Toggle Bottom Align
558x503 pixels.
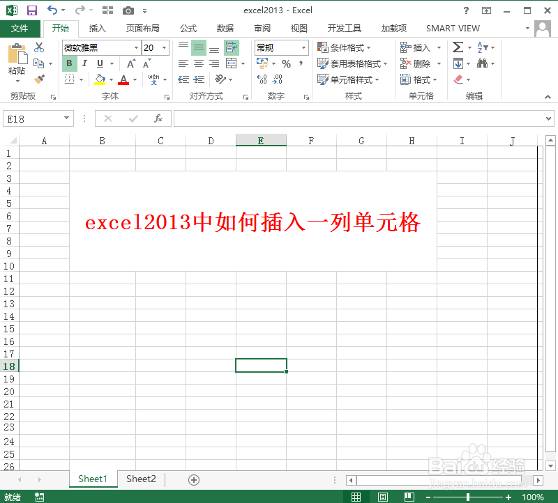coord(214,49)
